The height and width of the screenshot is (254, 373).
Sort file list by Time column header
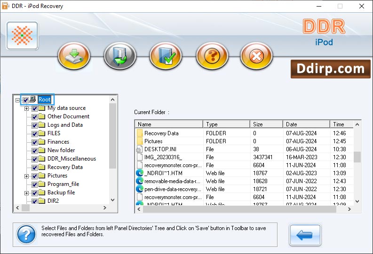[342, 124]
